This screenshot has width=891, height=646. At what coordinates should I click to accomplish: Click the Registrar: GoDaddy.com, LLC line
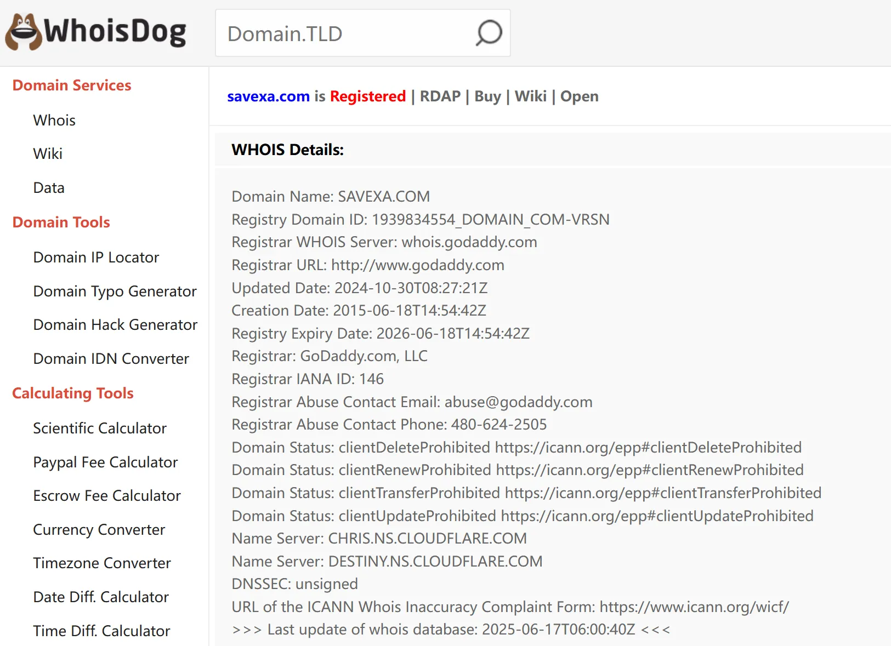330,356
